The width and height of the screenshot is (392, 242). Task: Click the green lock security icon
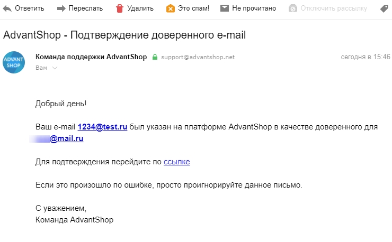155,57
